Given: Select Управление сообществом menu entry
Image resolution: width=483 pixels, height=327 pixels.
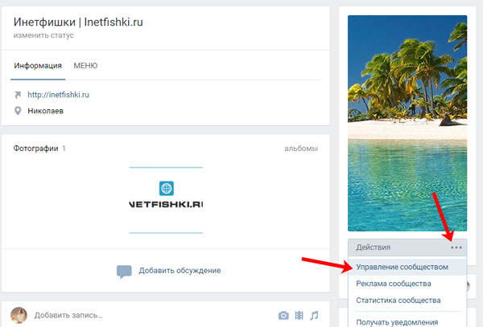Looking at the screenshot, I should [x=407, y=267].
